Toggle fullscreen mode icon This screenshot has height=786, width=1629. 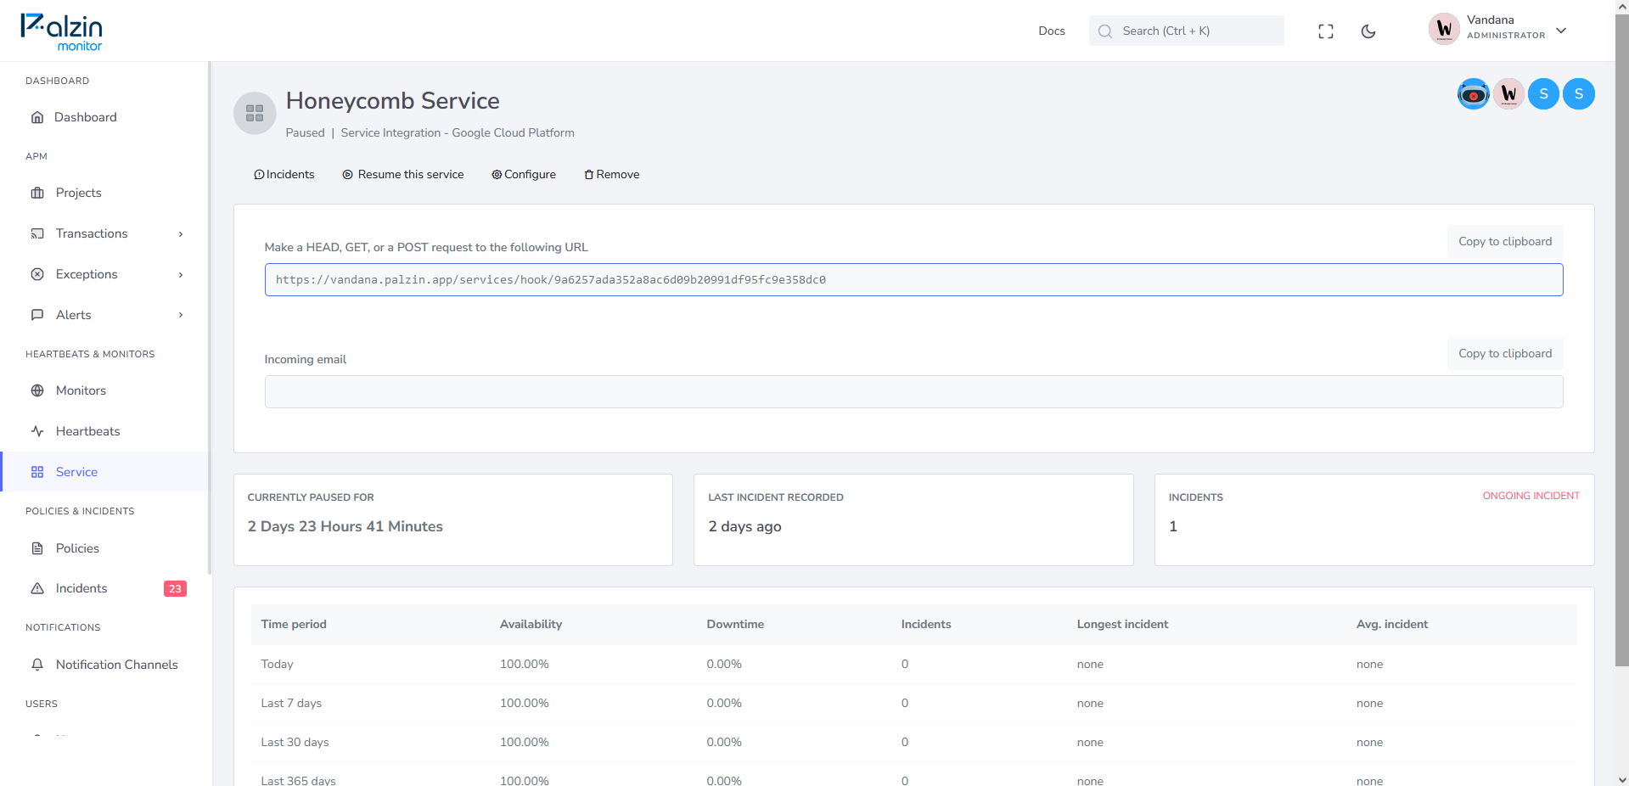tap(1326, 31)
